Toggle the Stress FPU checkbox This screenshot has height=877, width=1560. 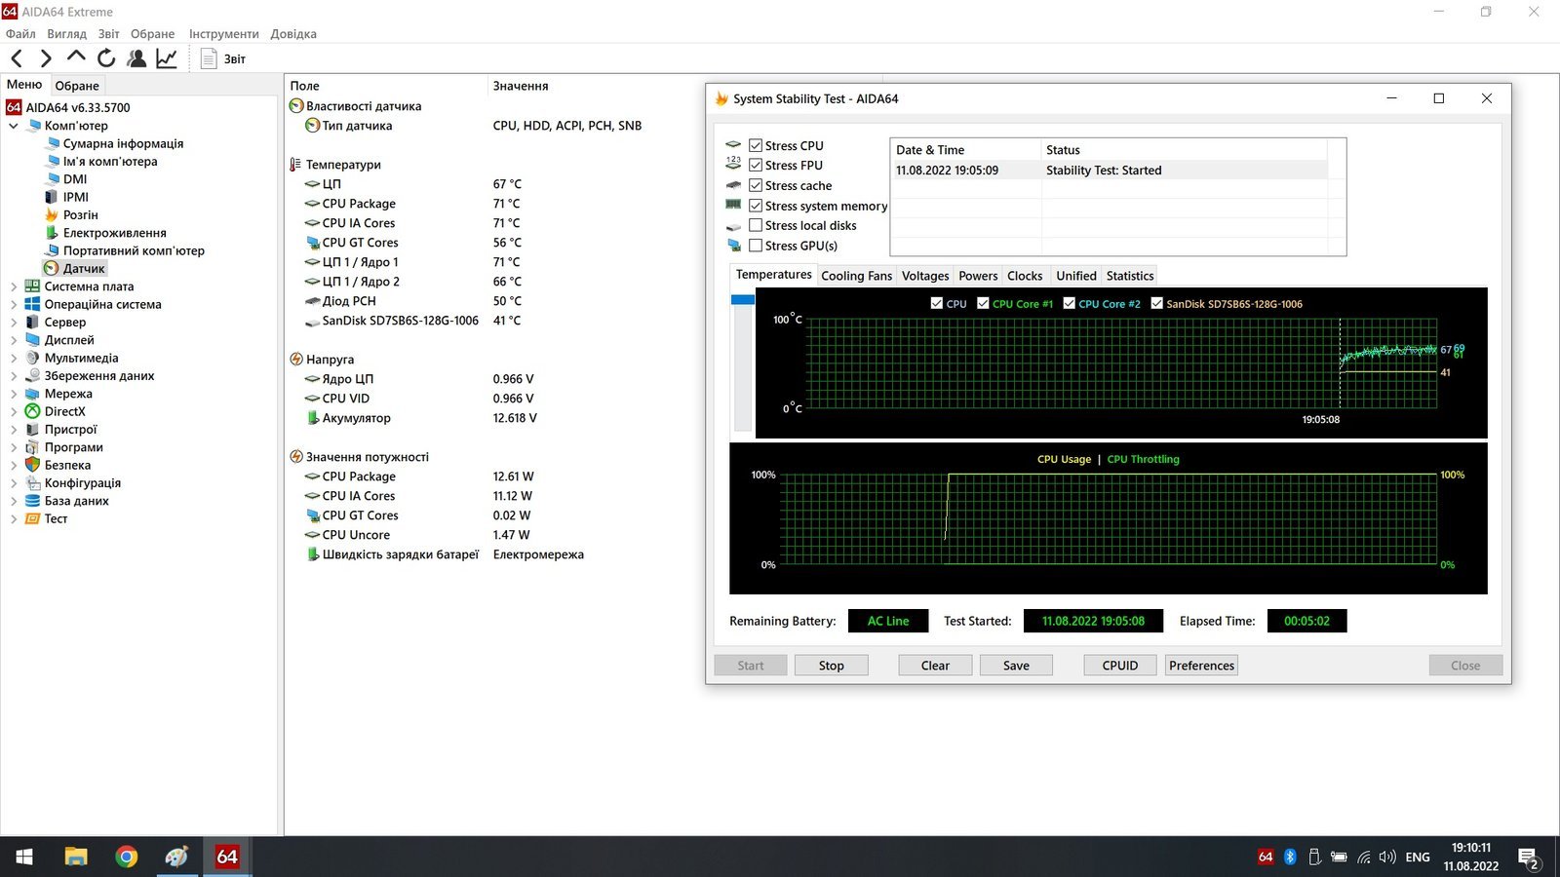coord(756,165)
